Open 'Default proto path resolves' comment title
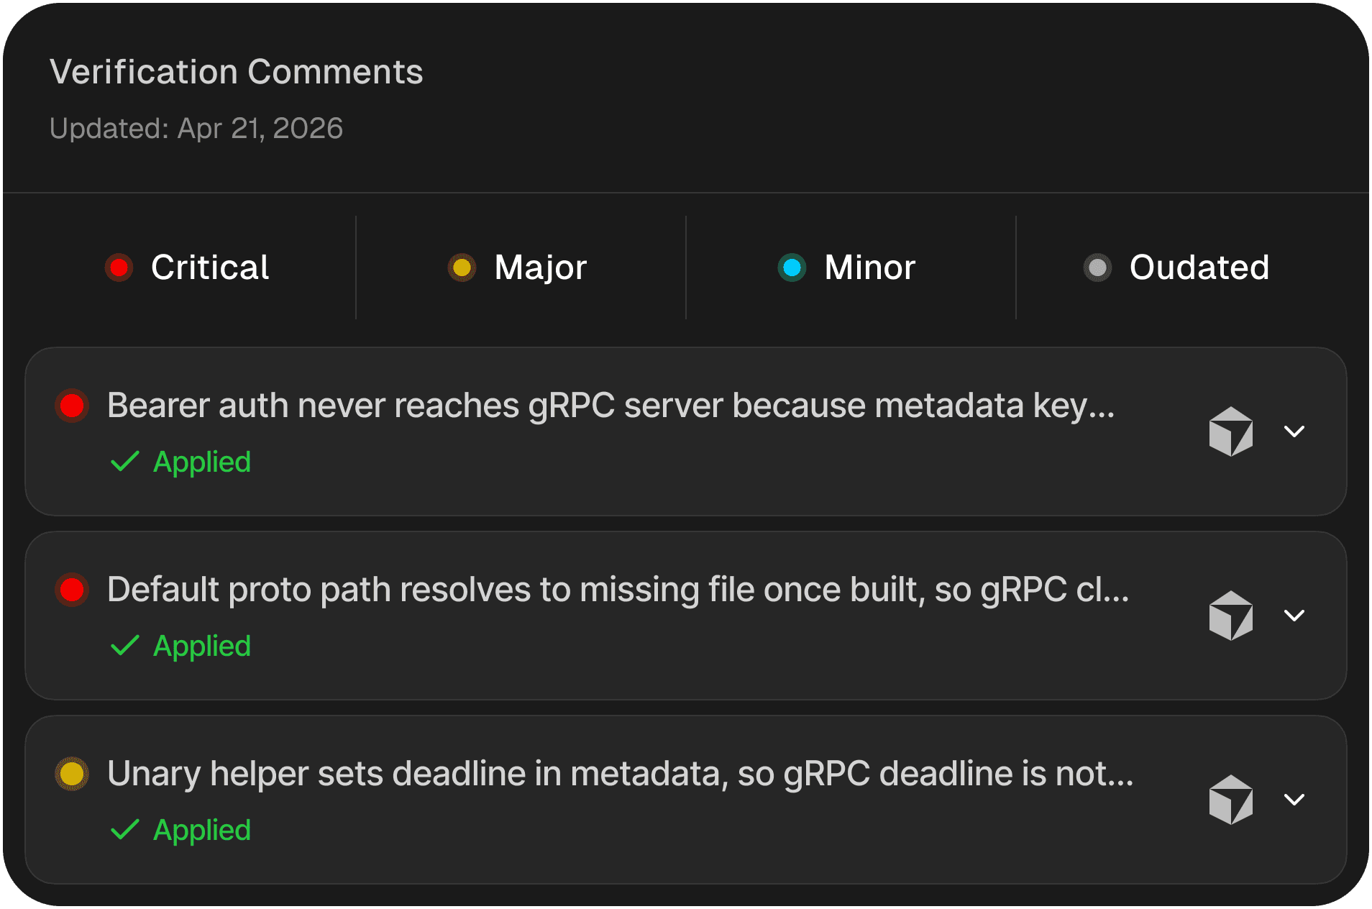 (618, 590)
